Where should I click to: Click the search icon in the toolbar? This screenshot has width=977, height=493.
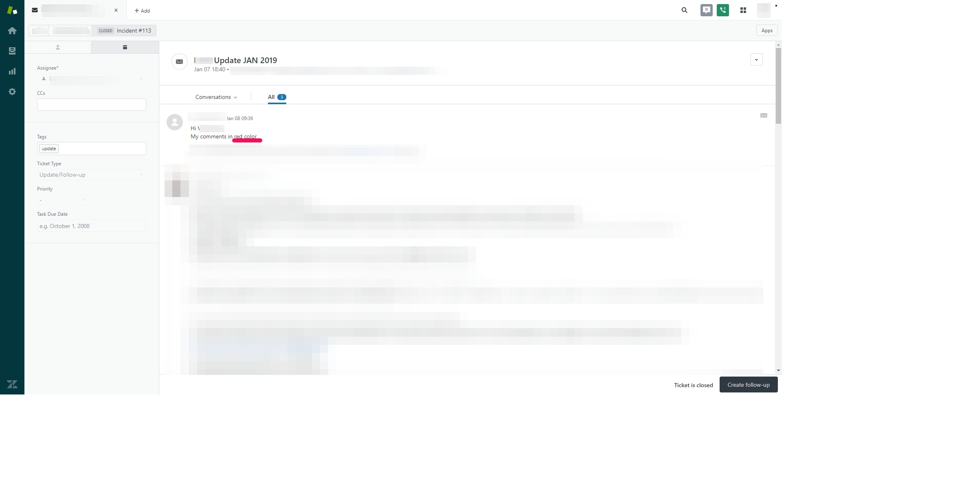point(684,10)
